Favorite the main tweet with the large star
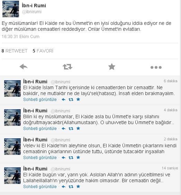The width and height of the screenshot is (181, 195). (x=112, y=67)
